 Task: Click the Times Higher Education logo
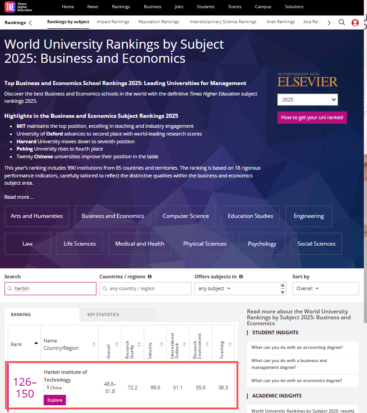[16, 7]
